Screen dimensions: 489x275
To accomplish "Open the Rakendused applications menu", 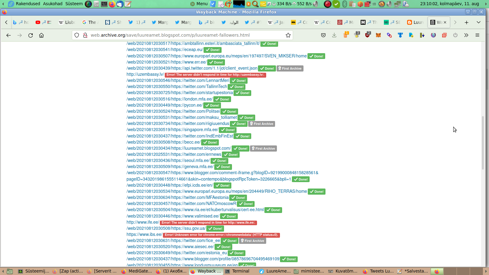I will [x=28, y=4].
